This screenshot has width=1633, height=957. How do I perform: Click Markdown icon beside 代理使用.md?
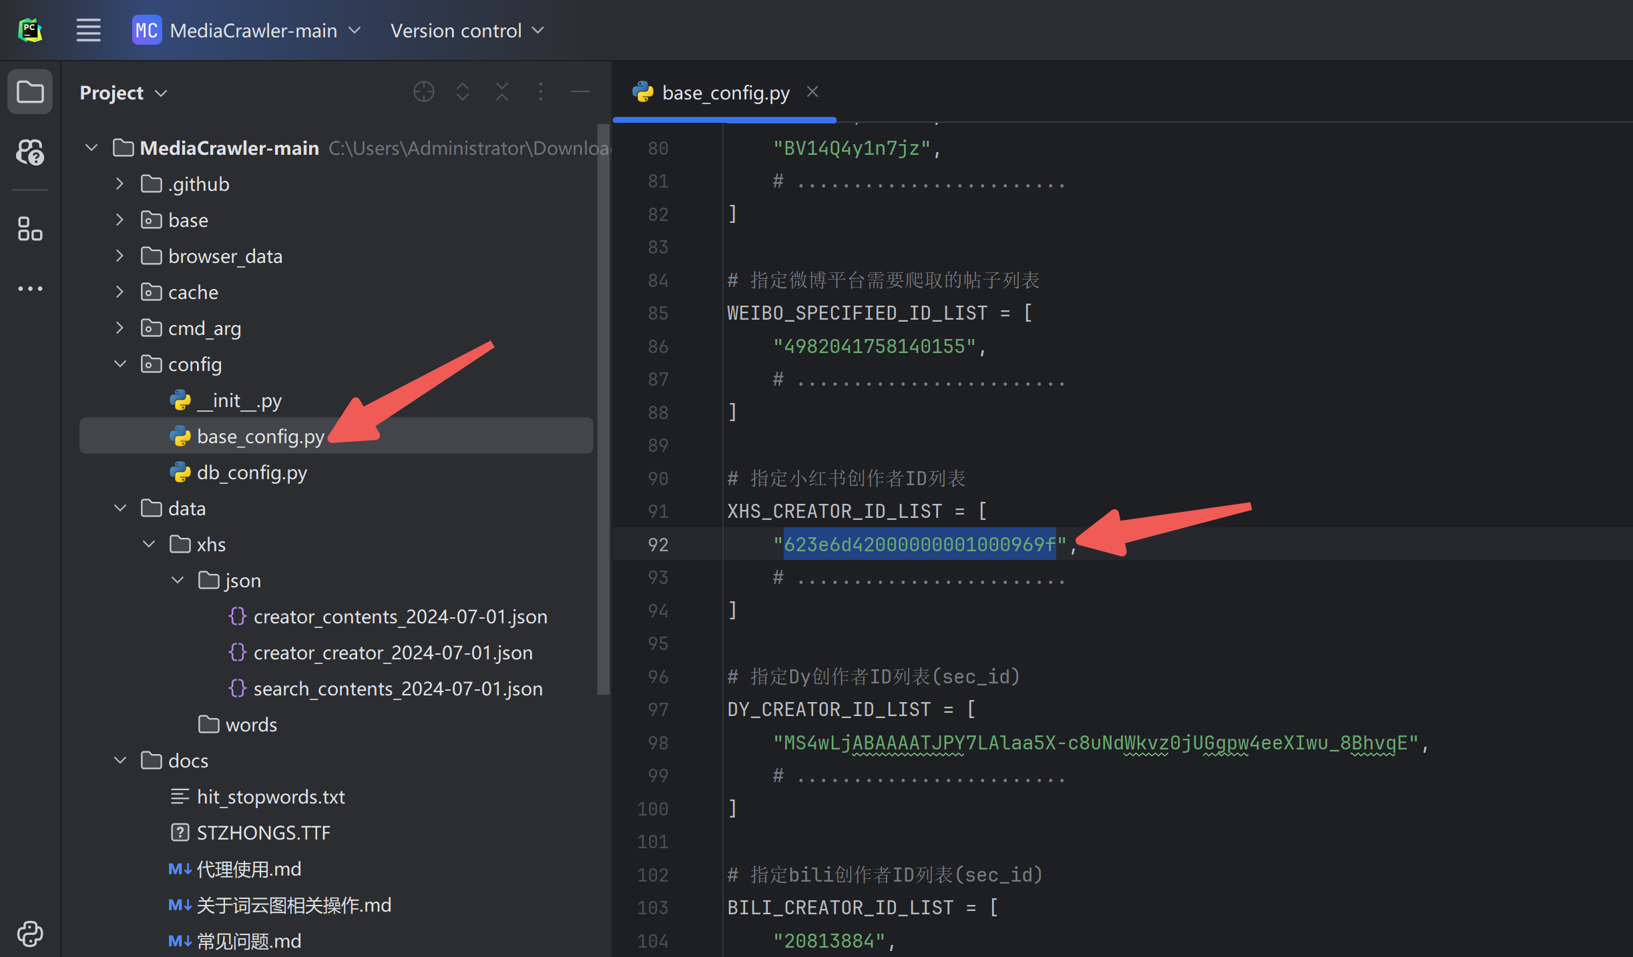click(x=180, y=869)
